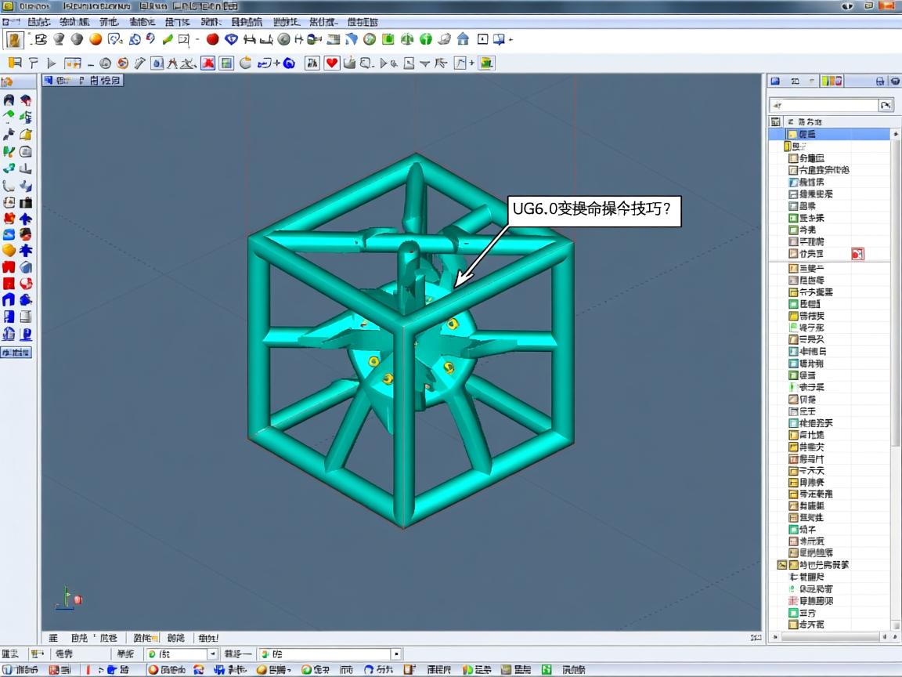Select the viewport tab above the 3D view
This screenshot has width=902, height=677.
[82, 80]
